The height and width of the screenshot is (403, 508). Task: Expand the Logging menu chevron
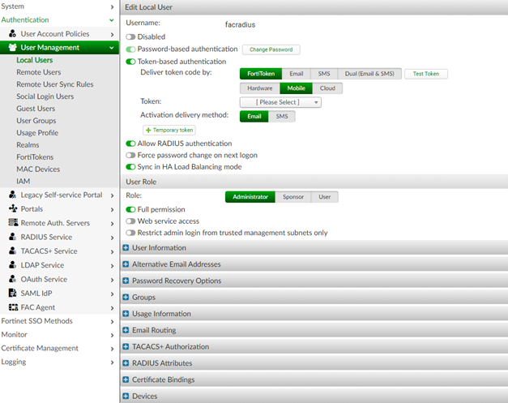pos(112,362)
